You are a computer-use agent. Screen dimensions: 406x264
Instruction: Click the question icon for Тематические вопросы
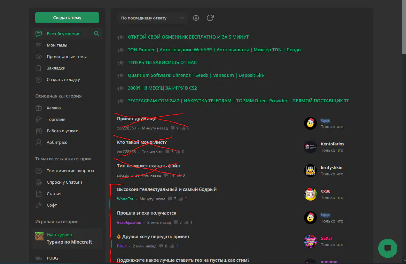tap(39, 171)
